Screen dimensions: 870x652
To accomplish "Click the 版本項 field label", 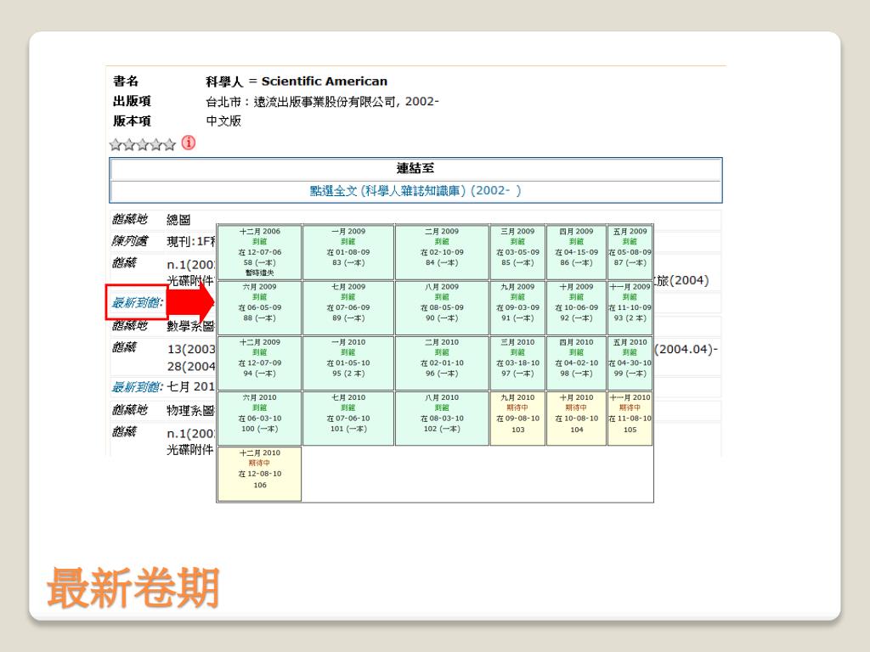I will click(132, 121).
